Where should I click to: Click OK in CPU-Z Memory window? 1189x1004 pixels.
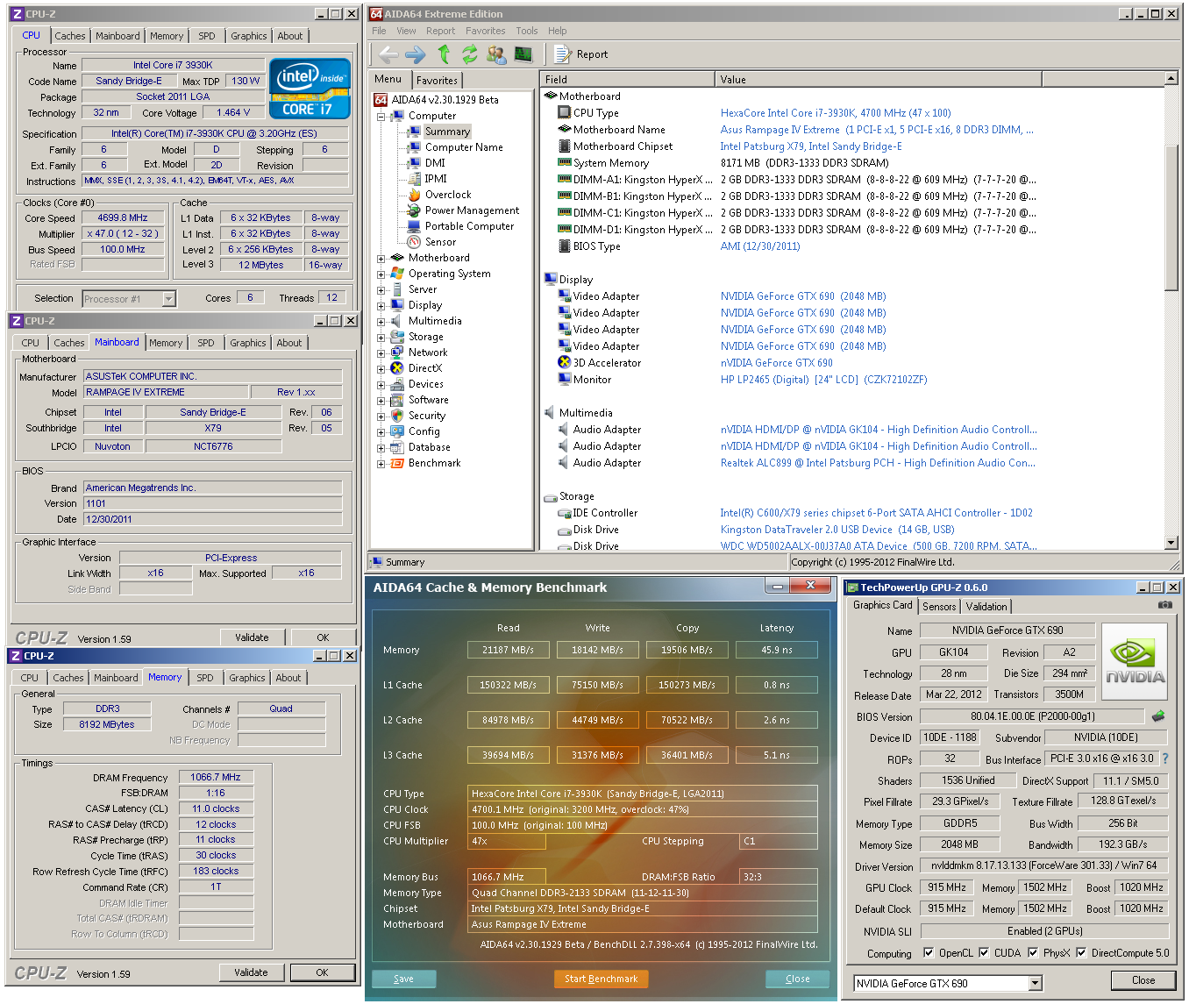[322, 972]
